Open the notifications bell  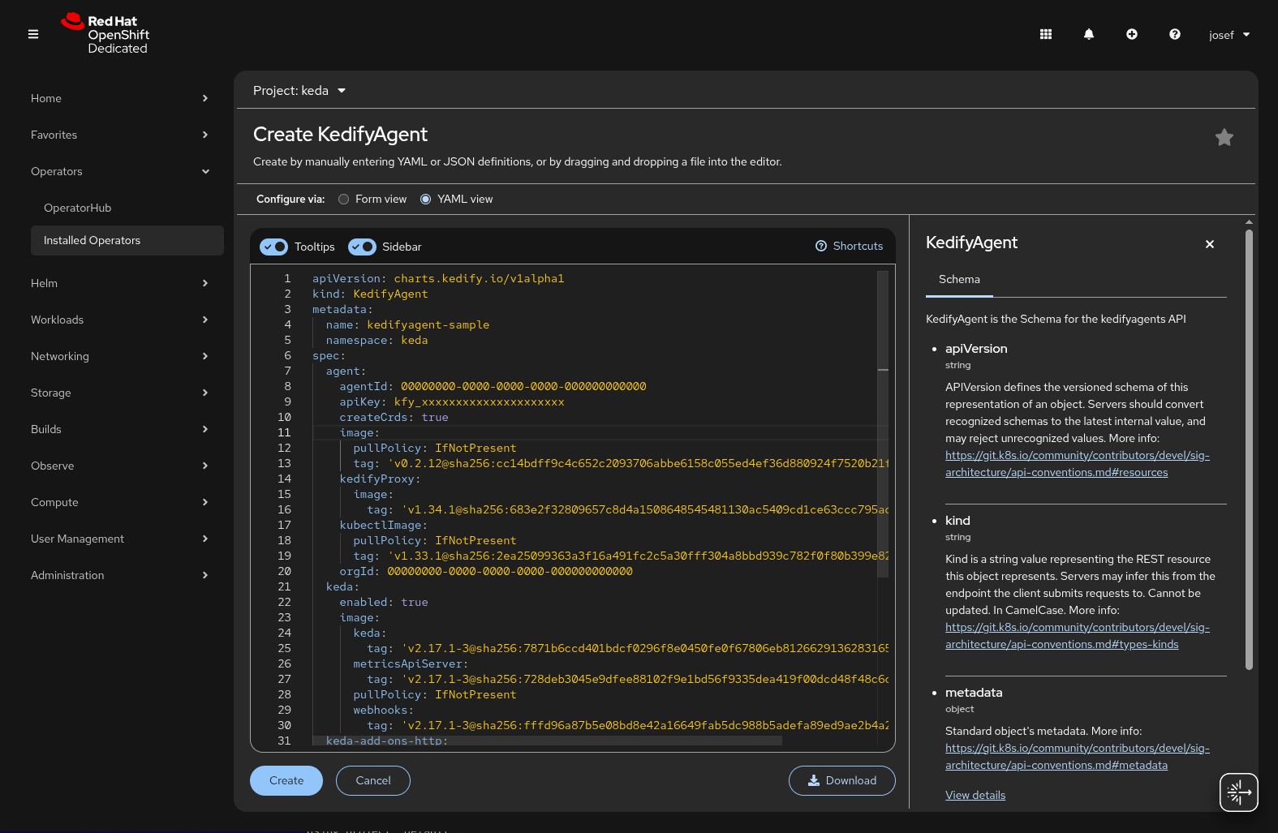[x=1089, y=34]
